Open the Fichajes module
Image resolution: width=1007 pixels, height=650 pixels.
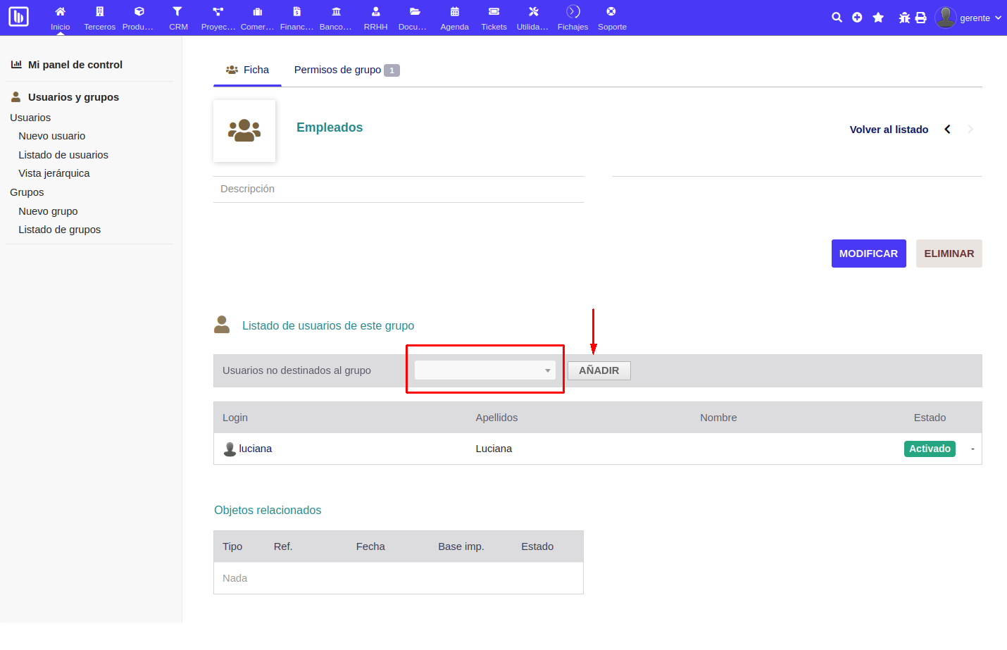pos(573,18)
